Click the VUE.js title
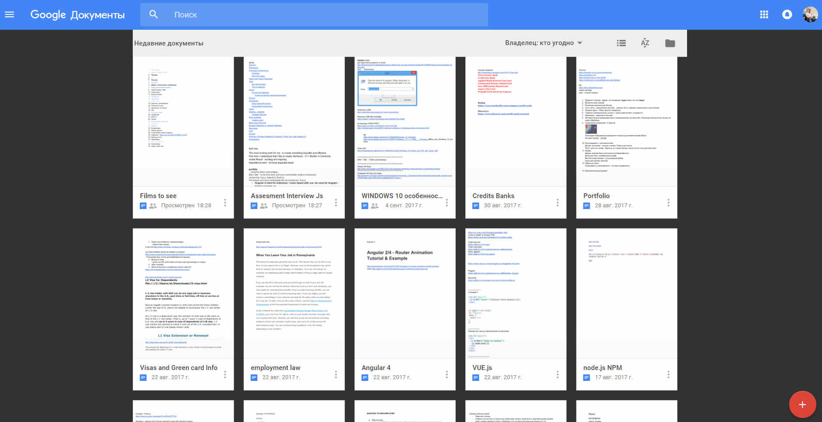The height and width of the screenshot is (422, 822). coord(482,368)
